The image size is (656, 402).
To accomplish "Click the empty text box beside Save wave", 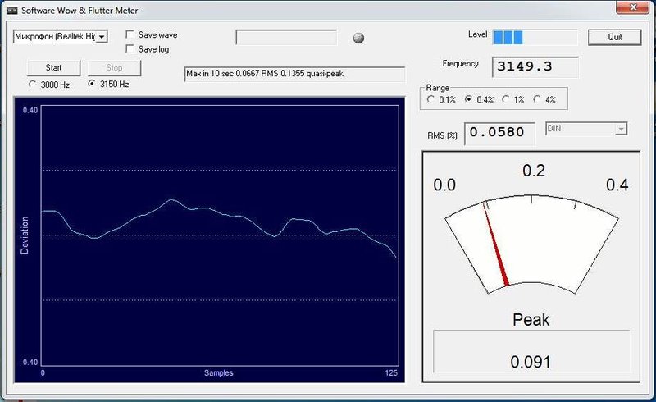I will pos(286,37).
